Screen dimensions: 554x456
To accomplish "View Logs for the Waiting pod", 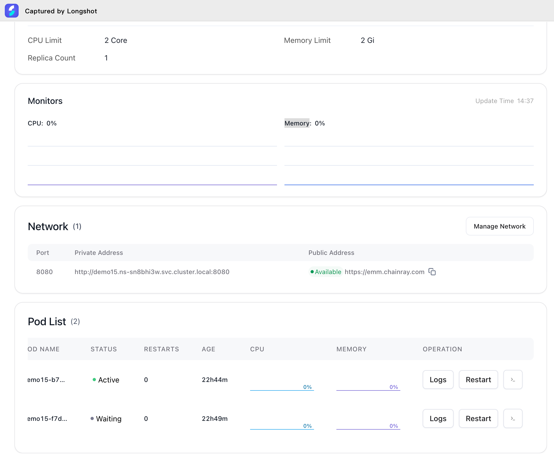I will 438,418.
